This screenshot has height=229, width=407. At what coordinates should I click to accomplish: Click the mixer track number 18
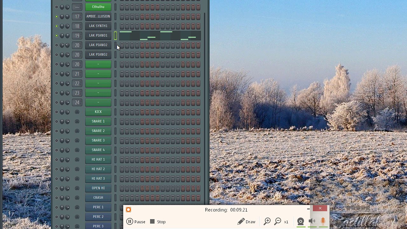click(77, 26)
